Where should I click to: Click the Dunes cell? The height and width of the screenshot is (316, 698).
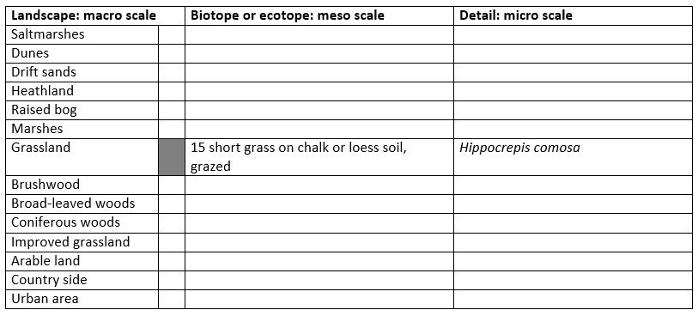tap(82, 53)
